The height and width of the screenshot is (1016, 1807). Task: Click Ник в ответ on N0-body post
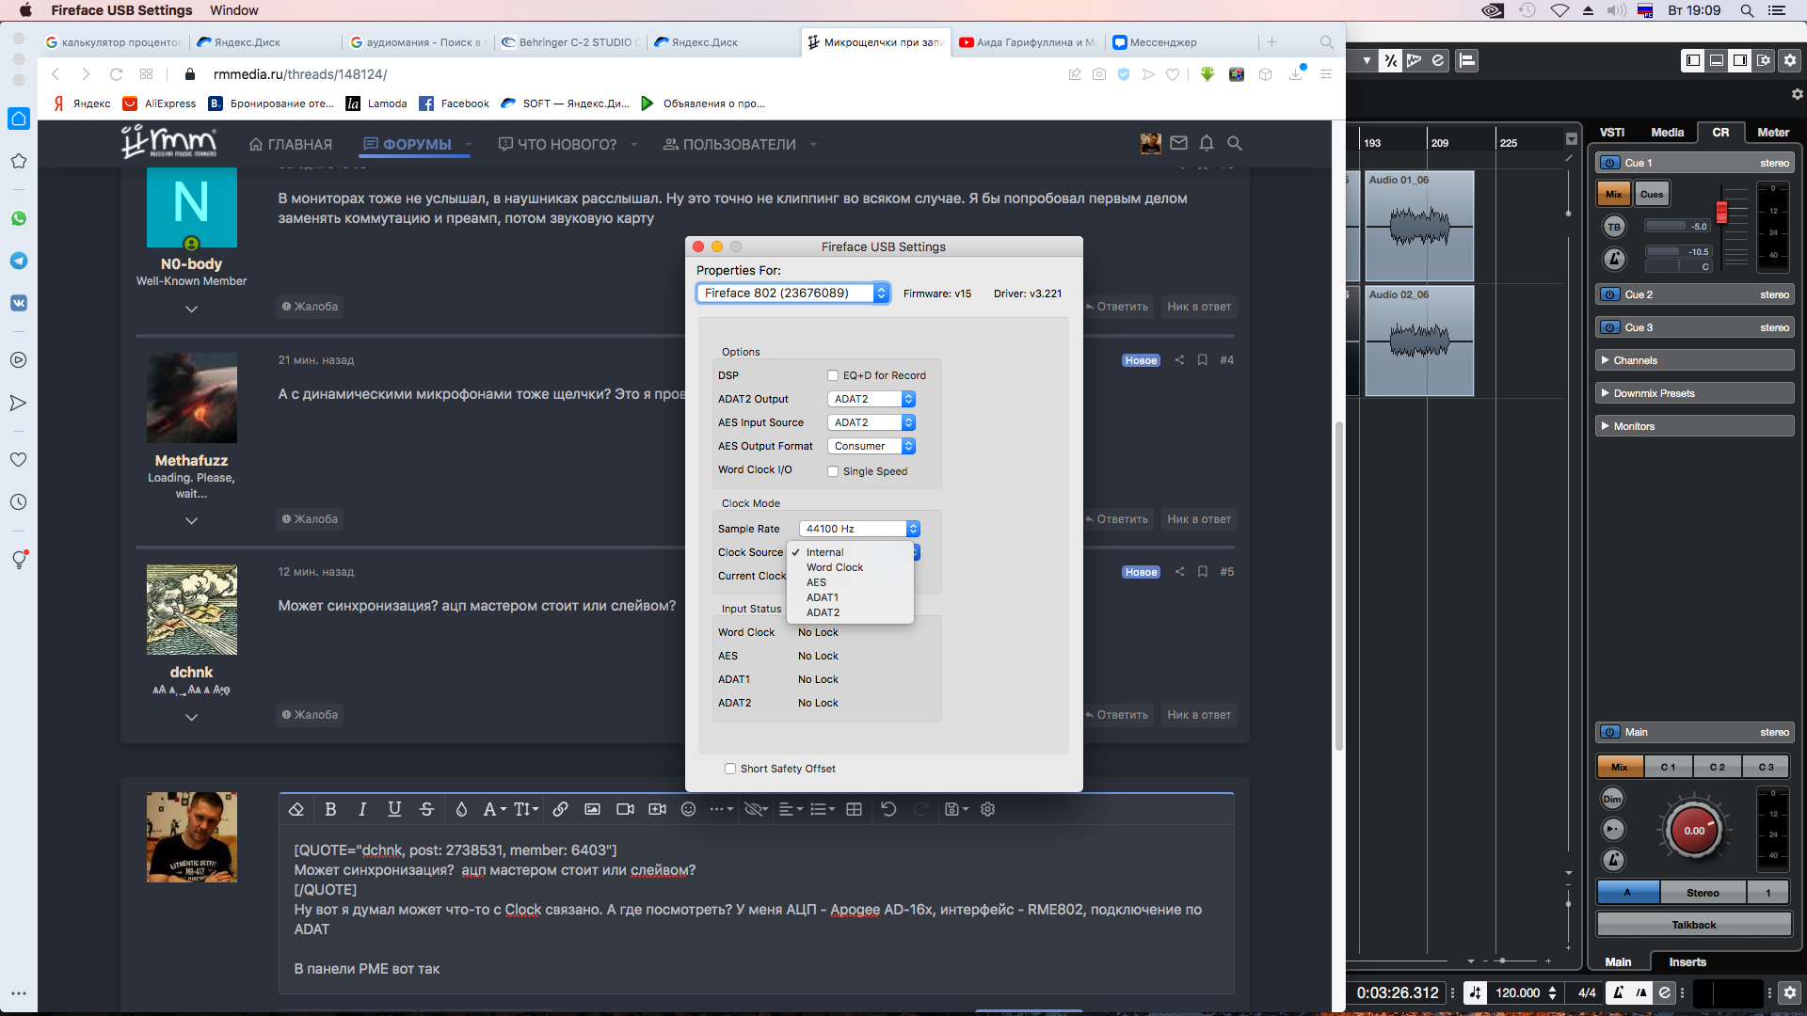click(x=1199, y=307)
